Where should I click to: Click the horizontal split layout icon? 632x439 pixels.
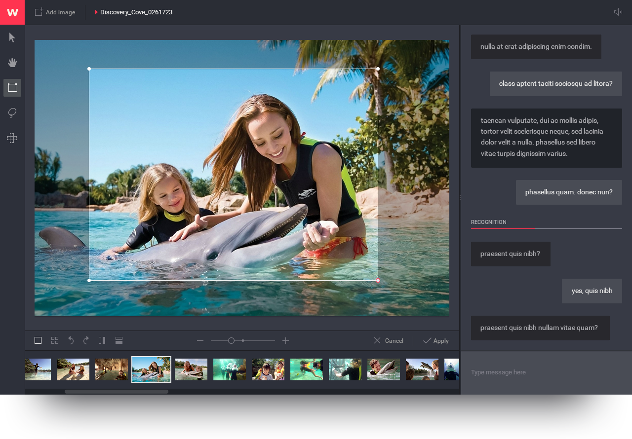[x=119, y=340]
